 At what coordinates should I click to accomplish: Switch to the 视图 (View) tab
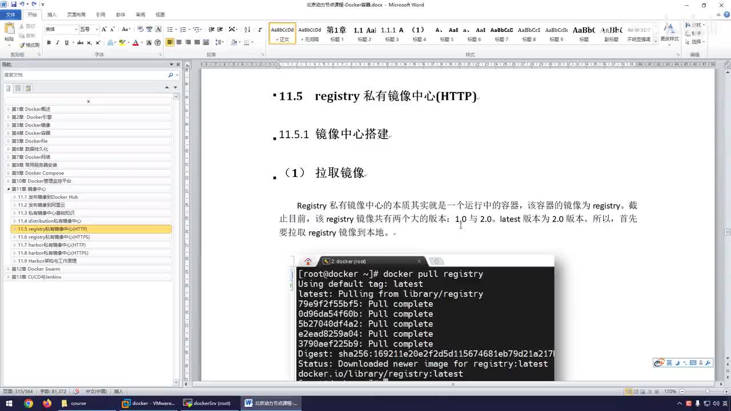(x=160, y=14)
